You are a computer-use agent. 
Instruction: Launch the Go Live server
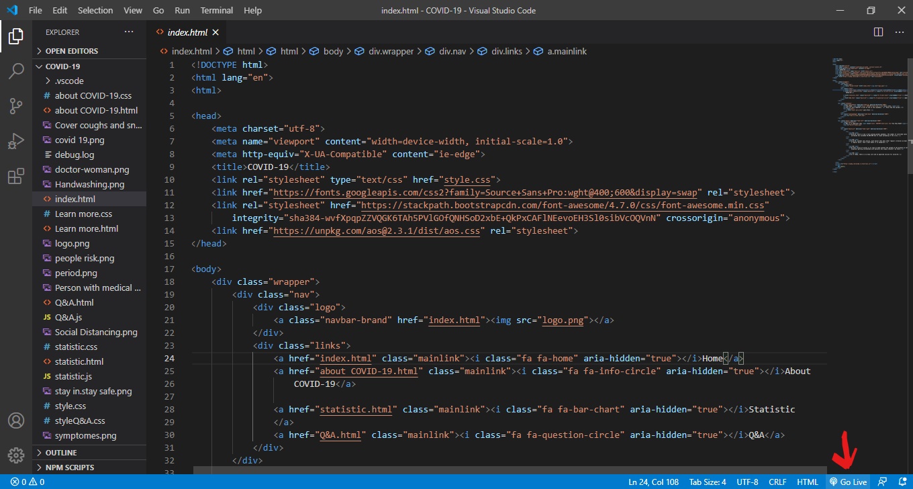pyautogui.click(x=848, y=482)
